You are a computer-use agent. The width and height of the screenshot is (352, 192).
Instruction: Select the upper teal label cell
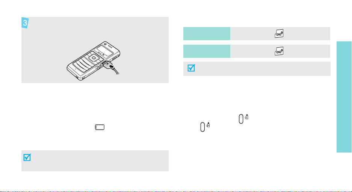click(x=207, y=34)
